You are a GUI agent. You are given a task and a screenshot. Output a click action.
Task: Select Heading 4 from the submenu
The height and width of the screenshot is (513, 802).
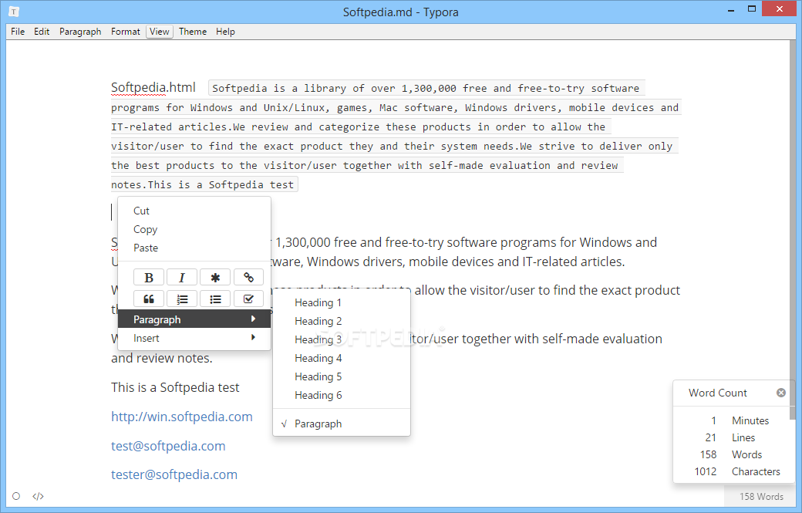pos(342,358)
